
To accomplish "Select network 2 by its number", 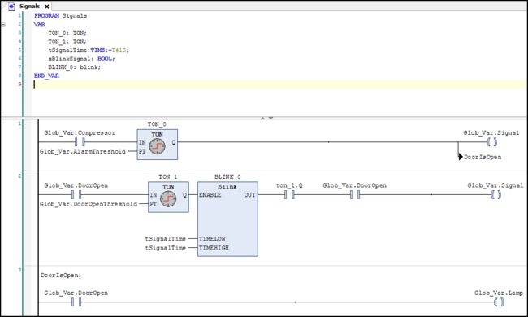I will tap(19, 176).
